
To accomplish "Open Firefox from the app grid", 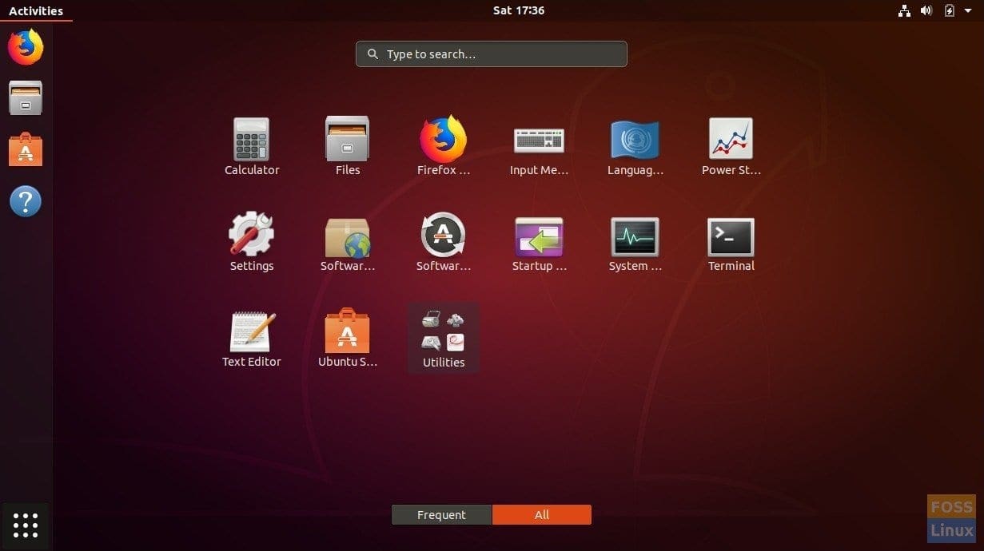I will 444,146.
